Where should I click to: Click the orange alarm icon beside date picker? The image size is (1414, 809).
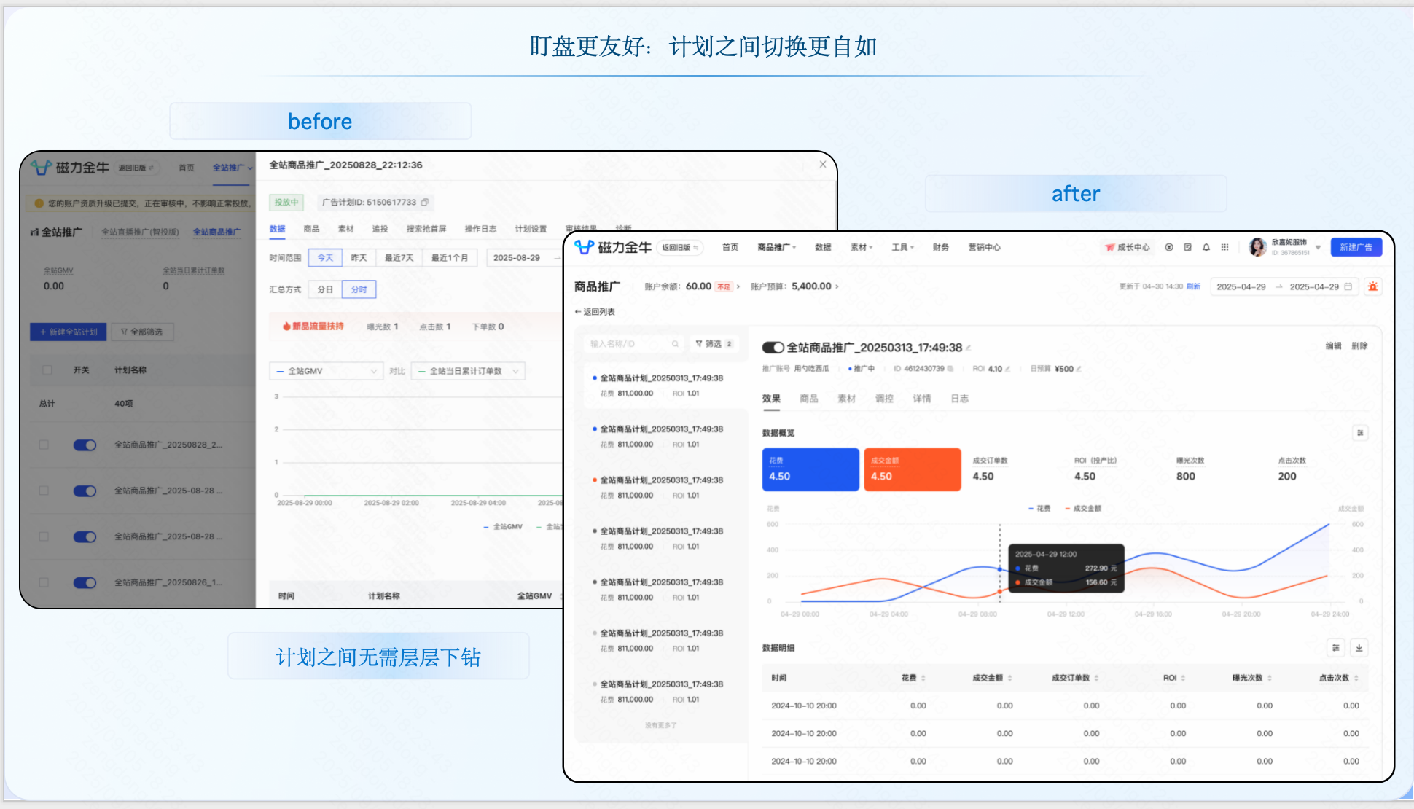1374,287
